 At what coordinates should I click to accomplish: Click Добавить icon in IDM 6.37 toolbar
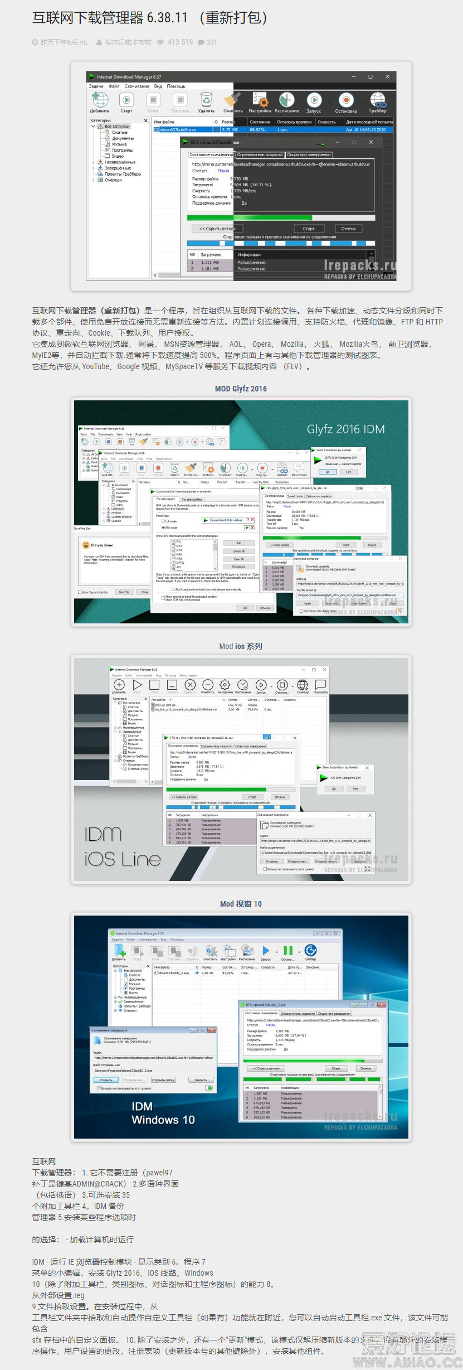(x=100, y=100)
